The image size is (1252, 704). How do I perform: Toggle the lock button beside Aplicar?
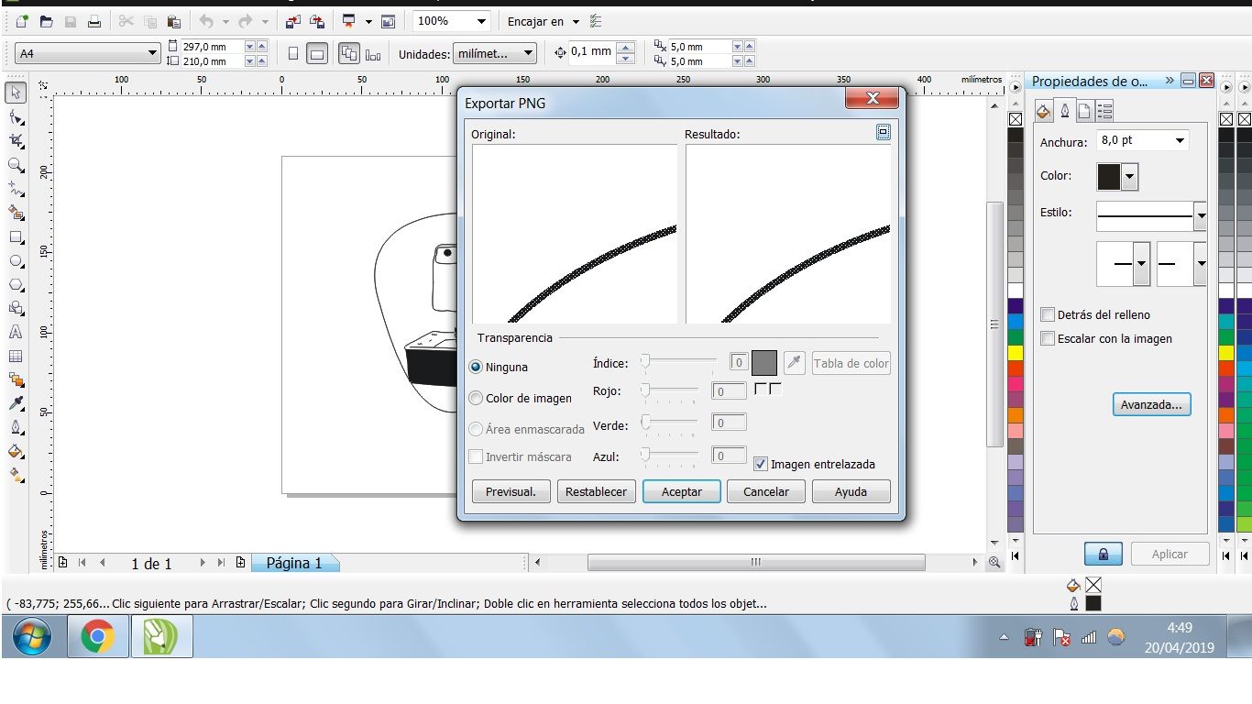1104,554
